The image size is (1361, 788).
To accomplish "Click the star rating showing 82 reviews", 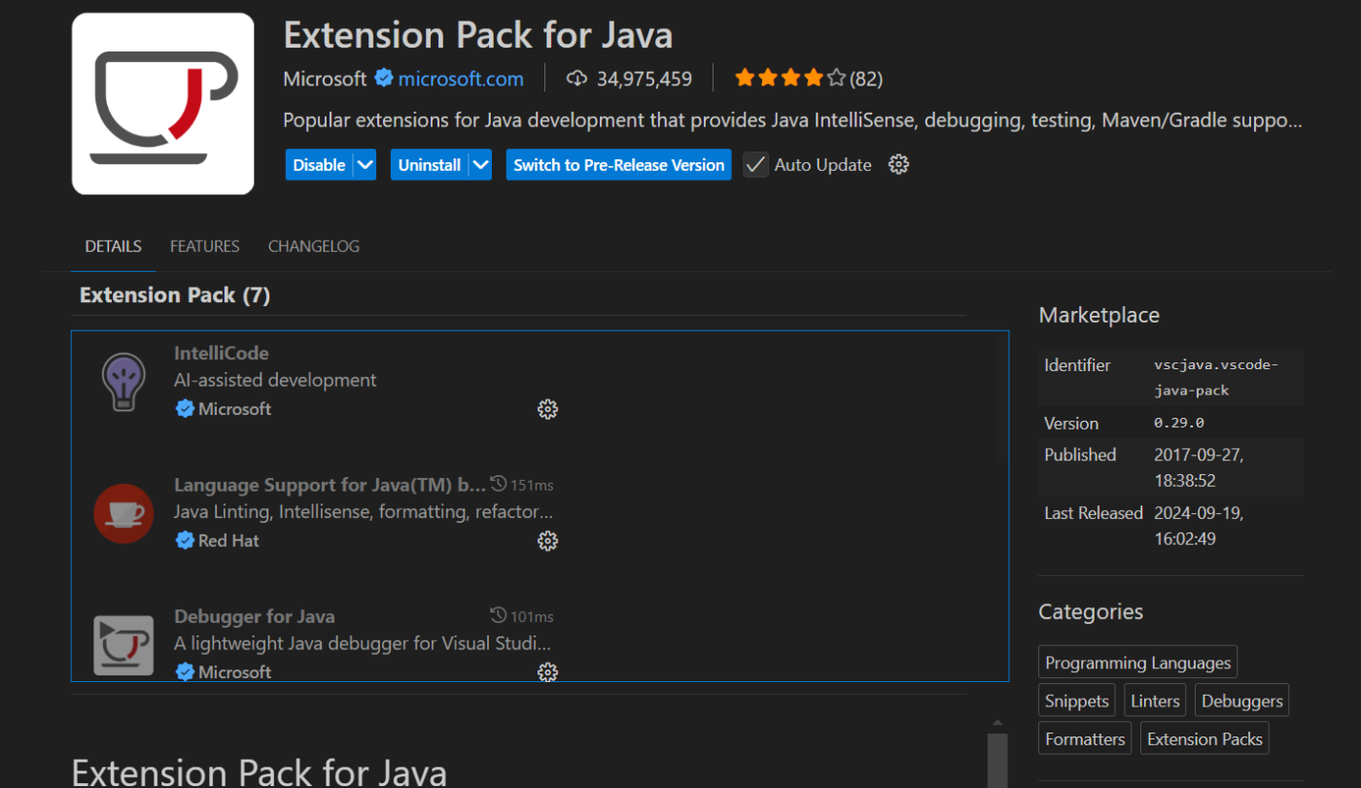I will point(808,79).
